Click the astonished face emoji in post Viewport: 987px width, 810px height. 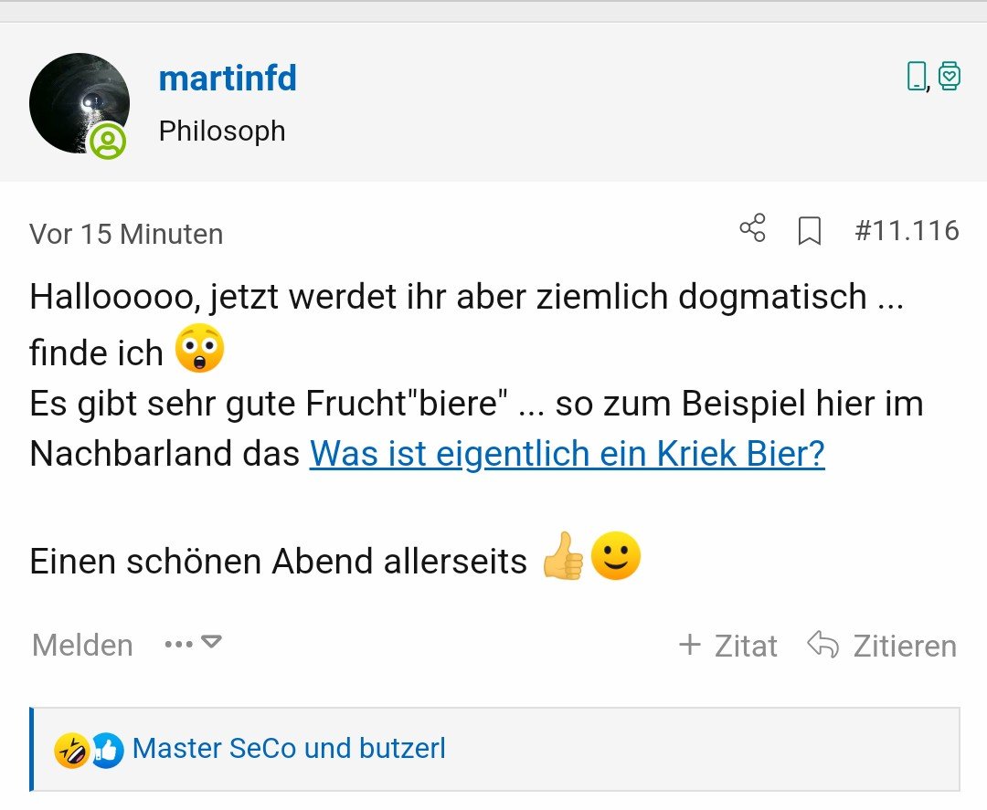(x=198, y=352)
